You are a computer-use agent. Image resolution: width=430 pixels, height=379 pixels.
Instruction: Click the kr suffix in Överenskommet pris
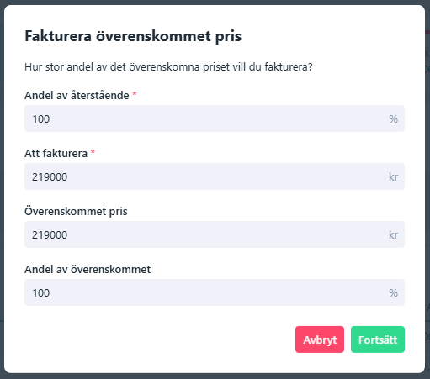[x=393, y=234]
